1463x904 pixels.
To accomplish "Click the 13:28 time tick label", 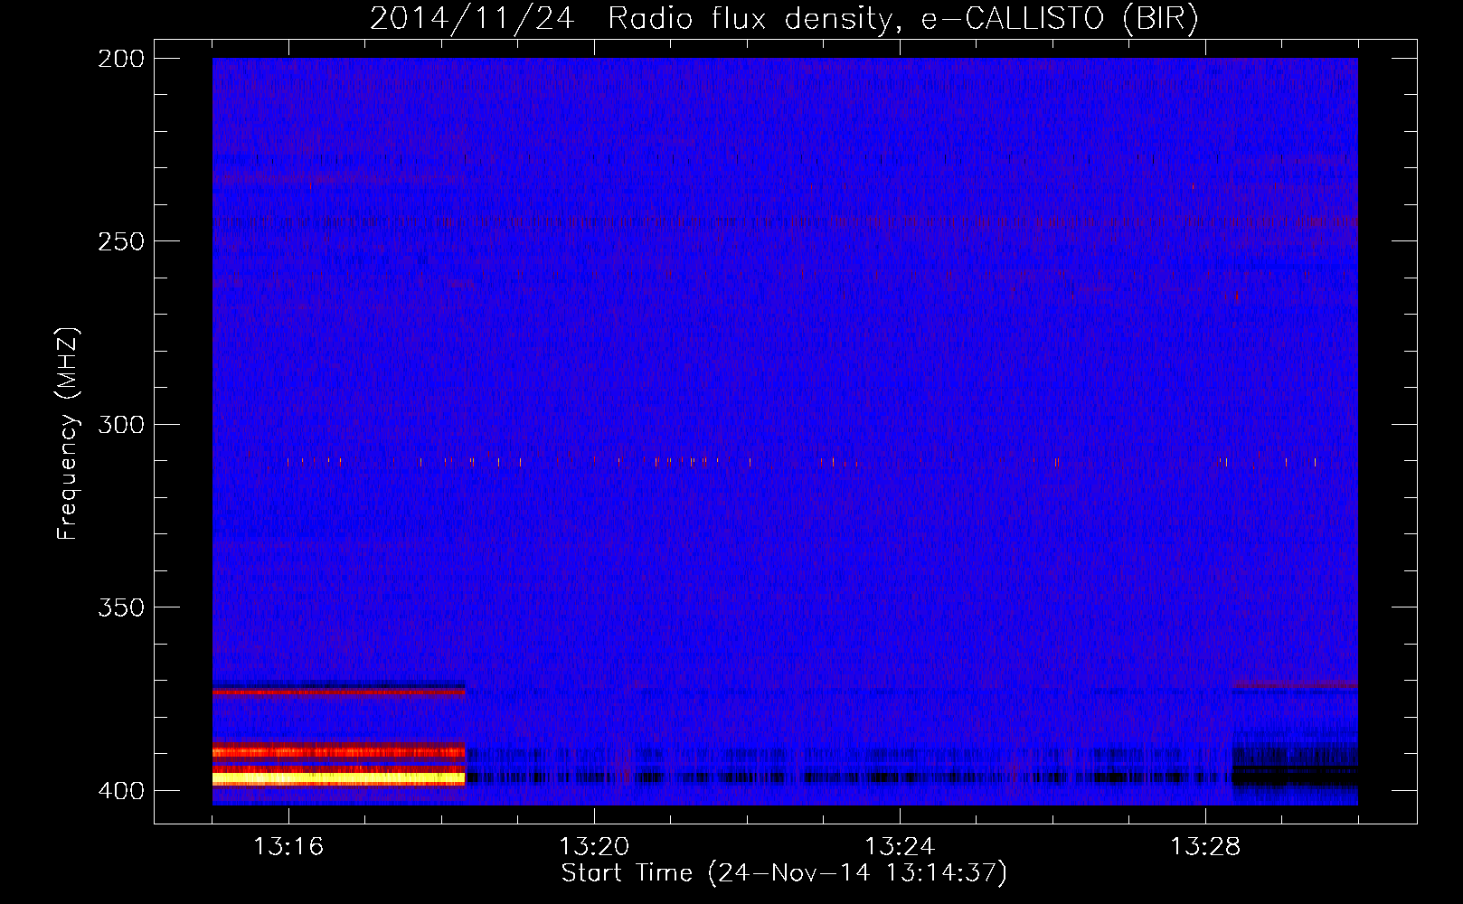I will 1205,846.
